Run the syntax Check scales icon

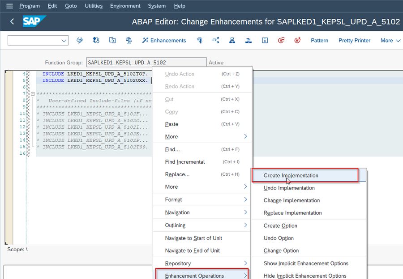129,40
